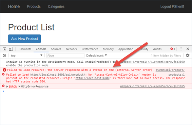Expand the ERROR disclosure triangle
192x125 pixels.
[x=7, y=87]
